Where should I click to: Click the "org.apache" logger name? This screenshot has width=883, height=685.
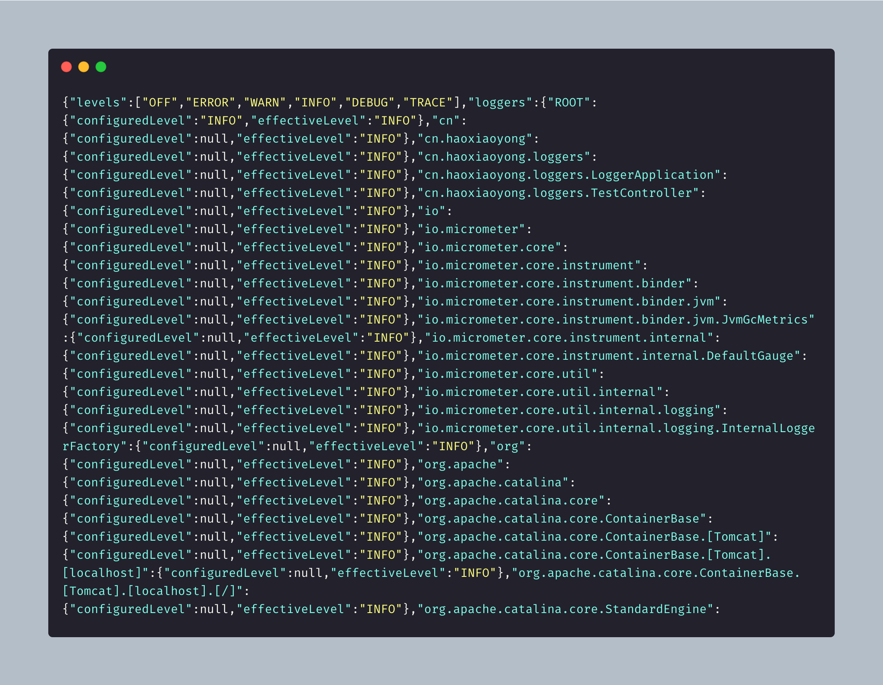(x=460, y=464)
